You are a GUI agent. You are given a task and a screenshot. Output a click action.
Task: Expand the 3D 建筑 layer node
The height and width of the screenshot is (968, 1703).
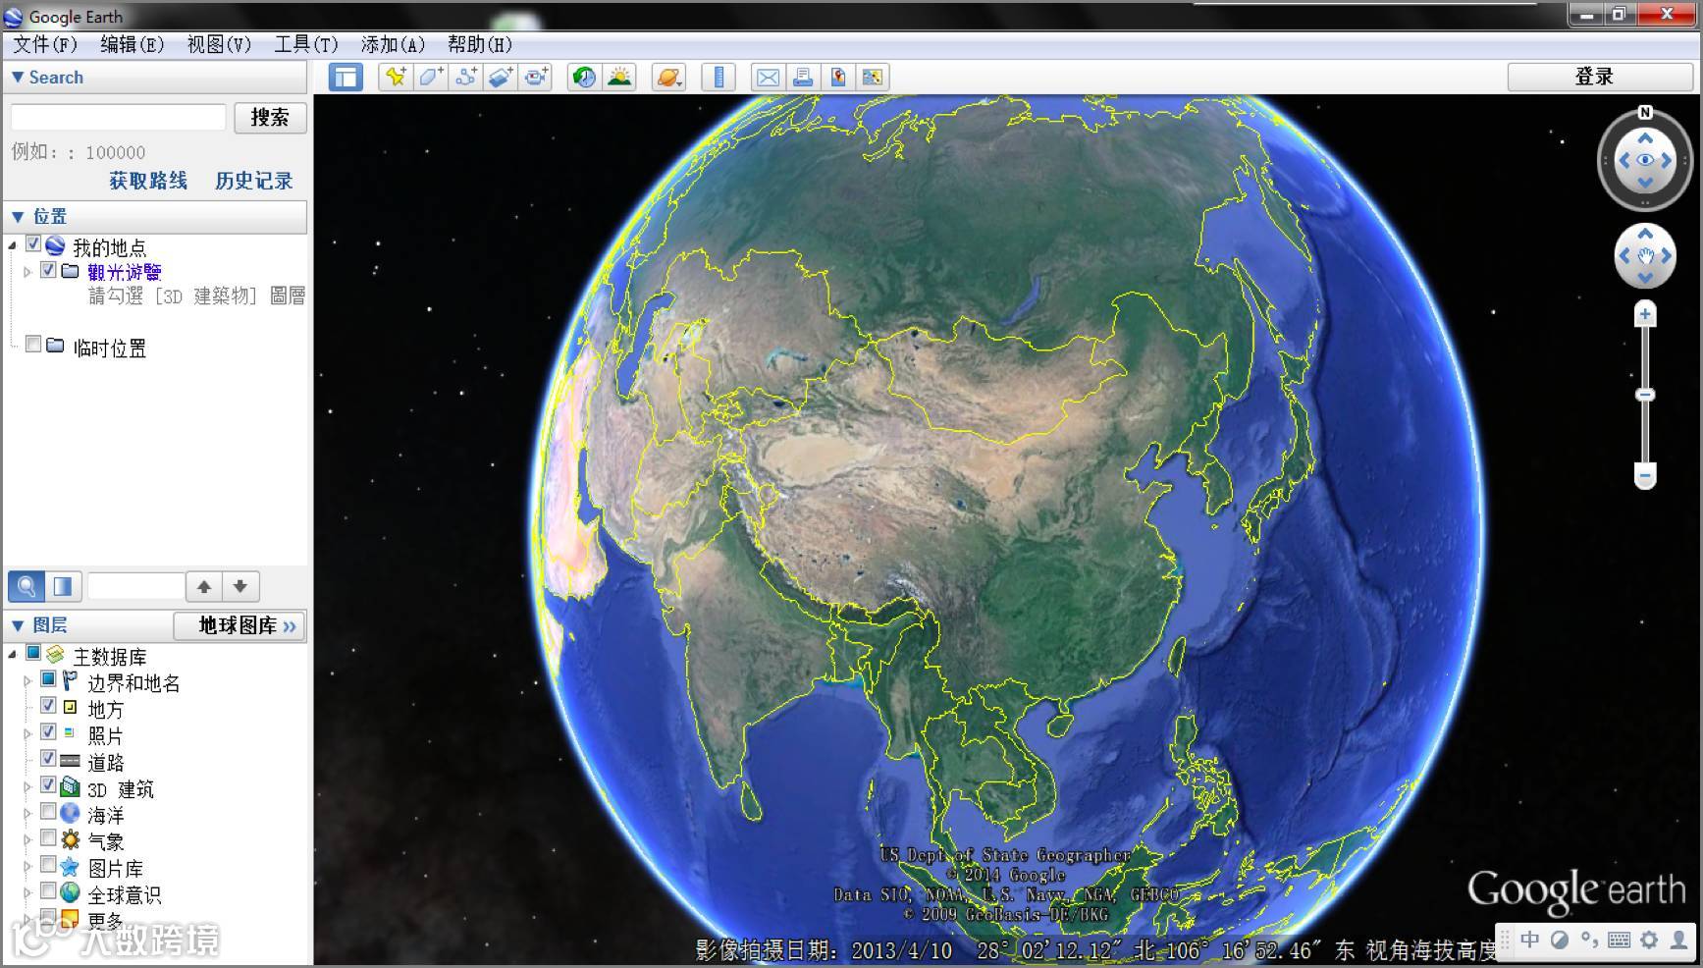tap(27, 787)
